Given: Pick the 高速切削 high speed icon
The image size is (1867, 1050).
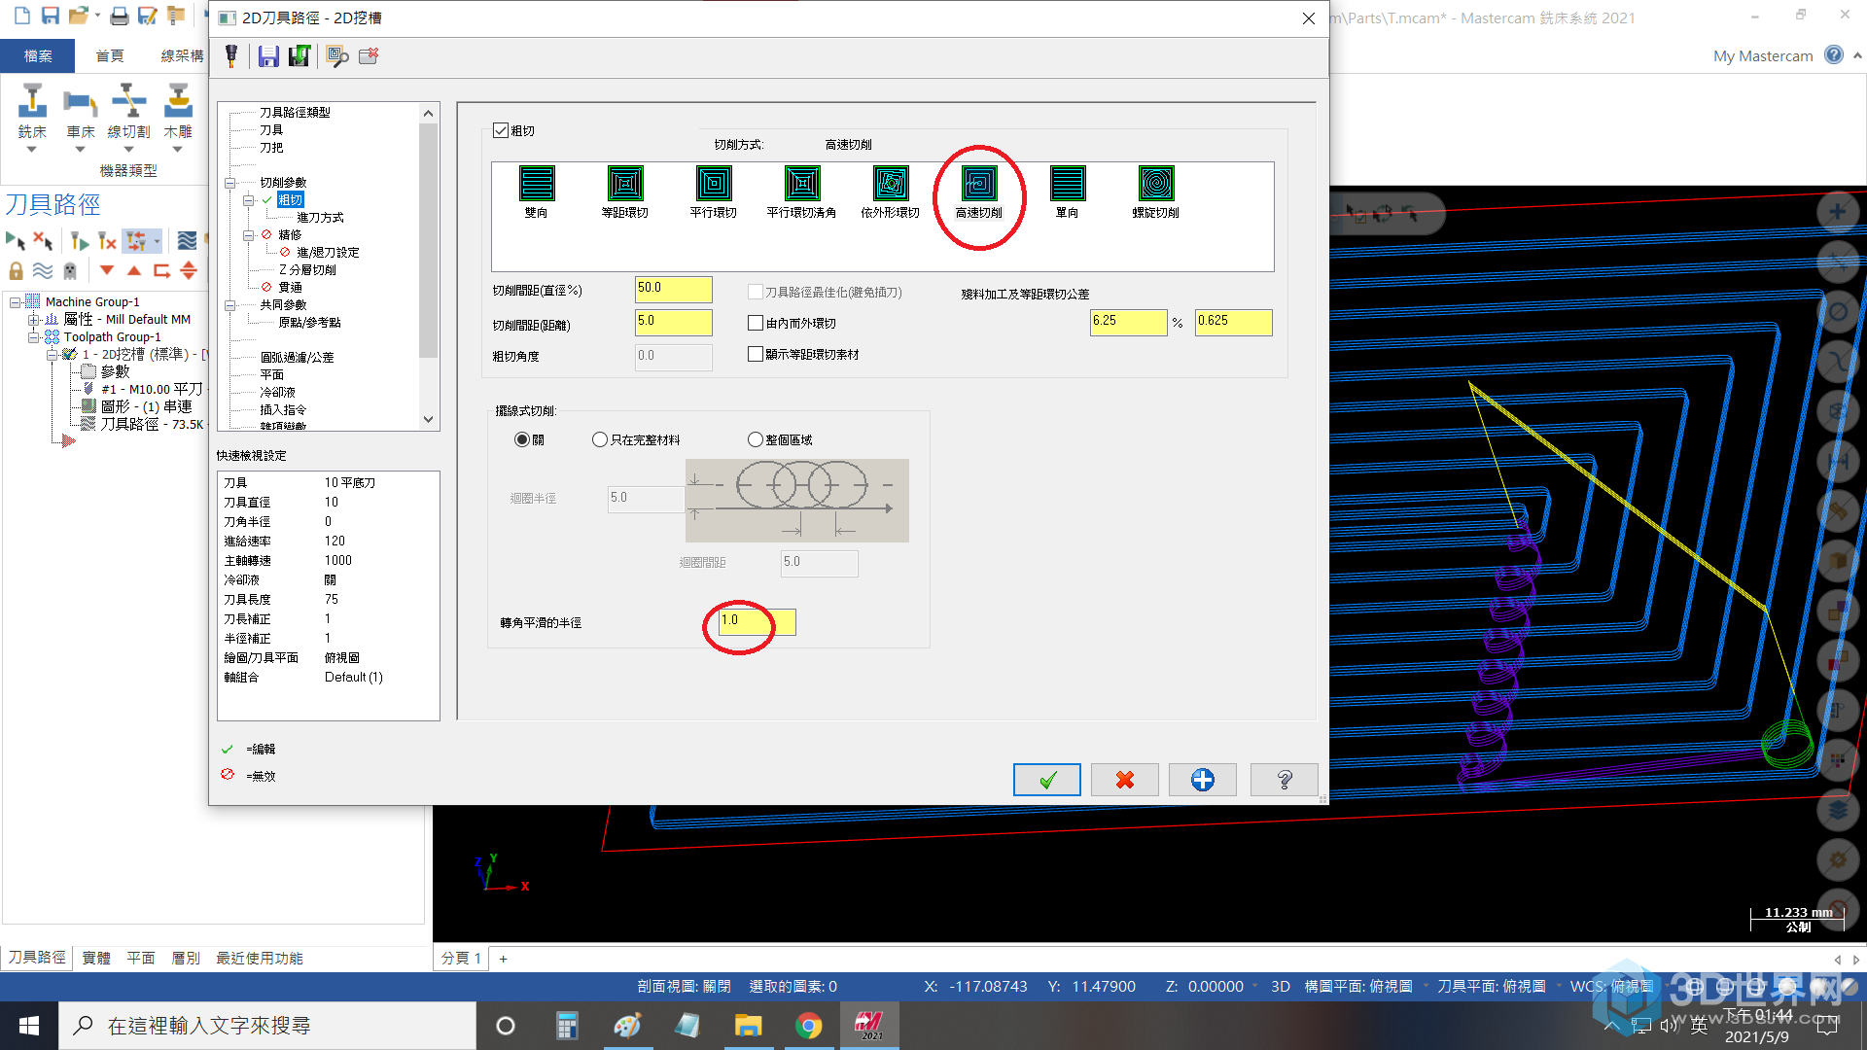Looking at the screenshot, I should point(979,184).
